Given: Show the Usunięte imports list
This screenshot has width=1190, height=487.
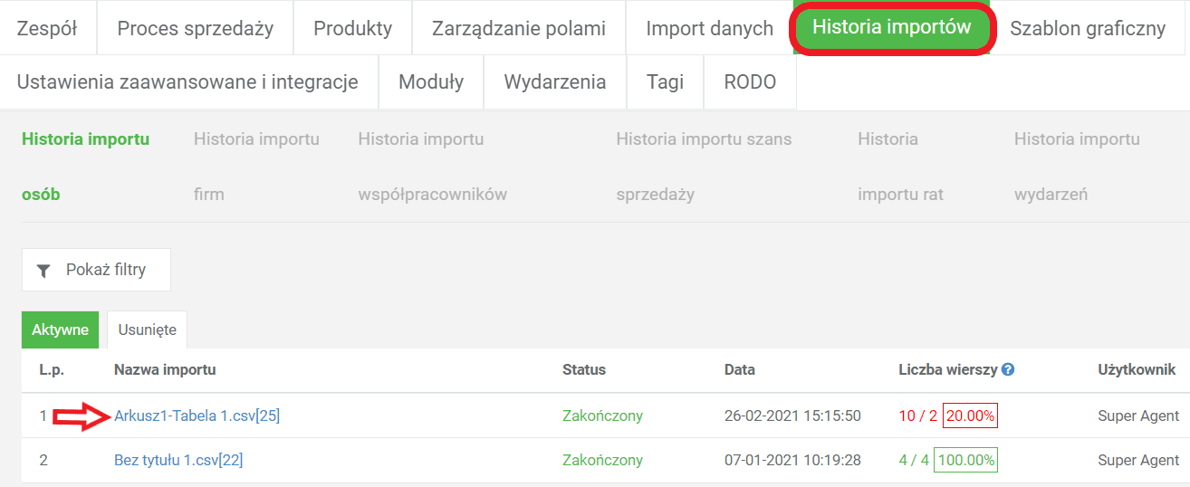Looking at the screenshot, I should click(x=147, y=330).
